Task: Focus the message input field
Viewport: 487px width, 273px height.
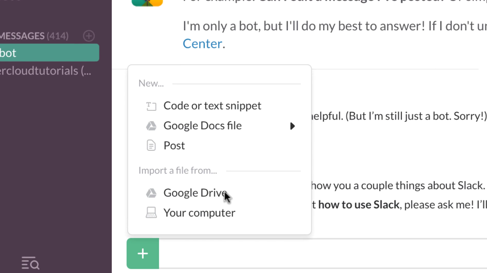Action: (323, 254)
